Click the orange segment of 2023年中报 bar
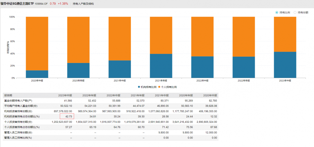The image size is (314, 147). tap(285, 34)
